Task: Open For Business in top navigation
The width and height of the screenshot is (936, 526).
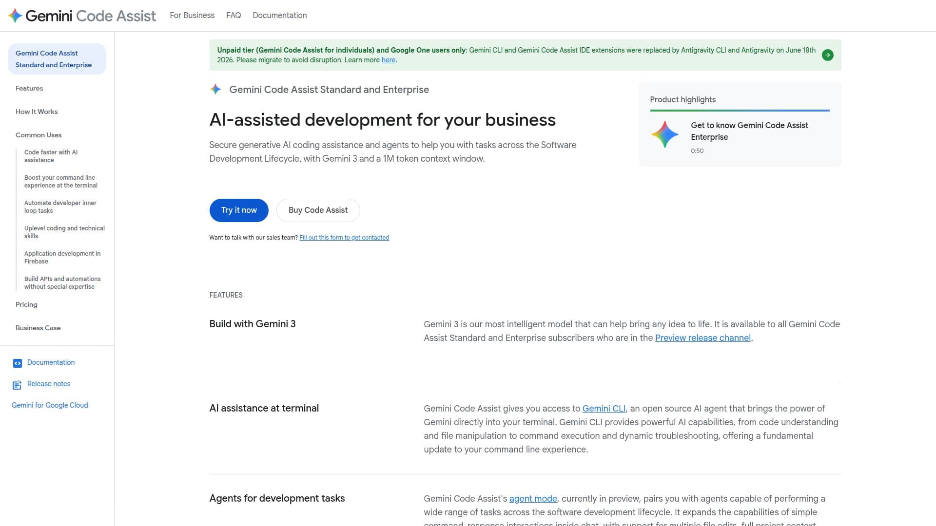Action: click(x=192, y=15)
